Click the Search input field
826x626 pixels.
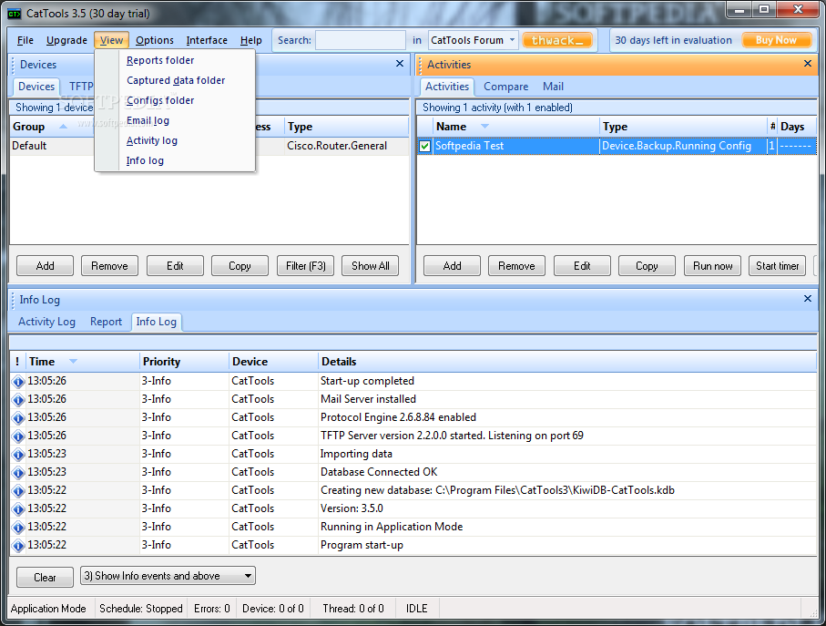361,40
